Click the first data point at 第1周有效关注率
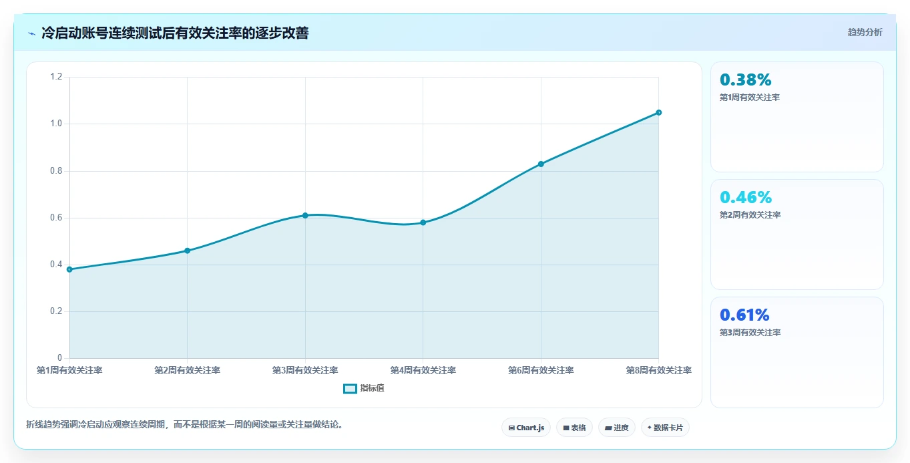 (x=69, y=269)
